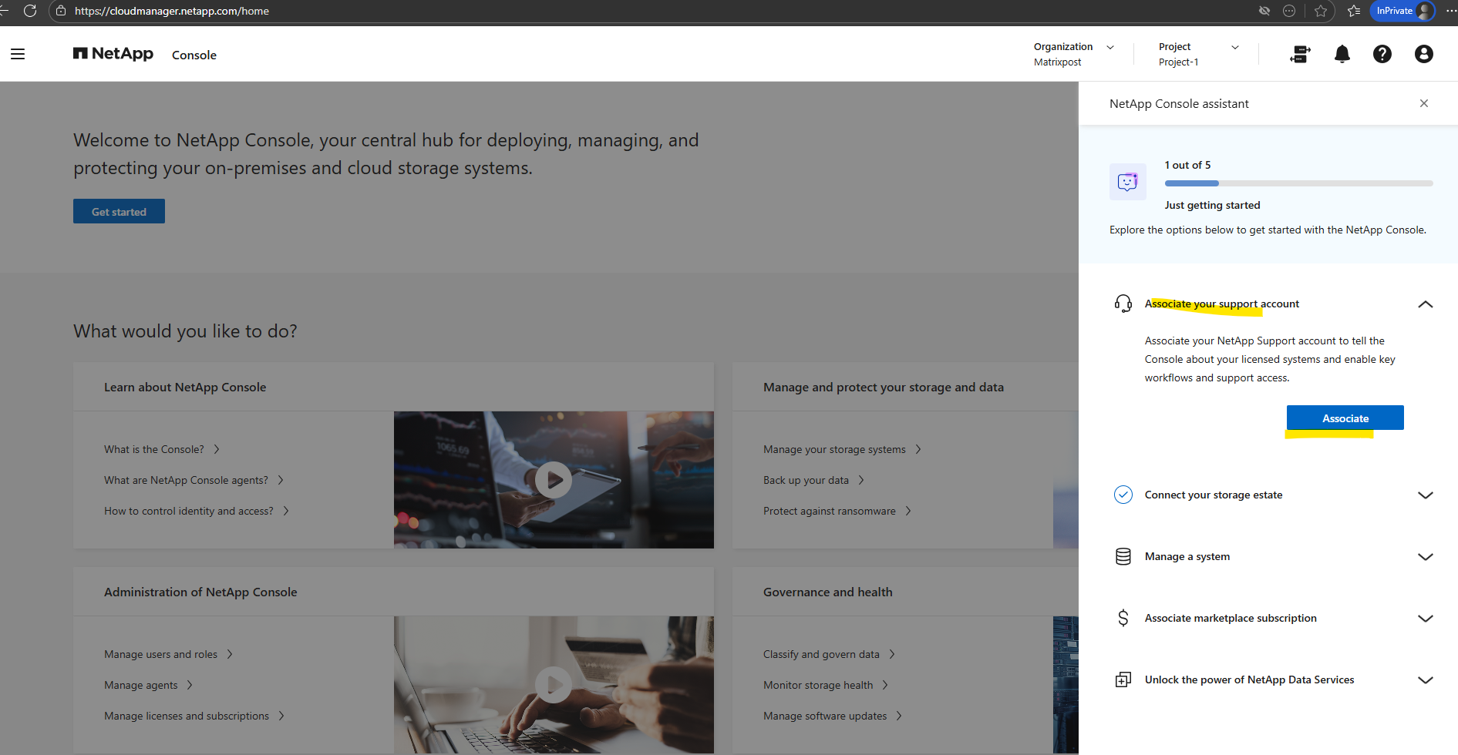Viewport: 1458px width, 755px height.
Task: Click the InPrivate profile badge
Action: pos(1402,11)
